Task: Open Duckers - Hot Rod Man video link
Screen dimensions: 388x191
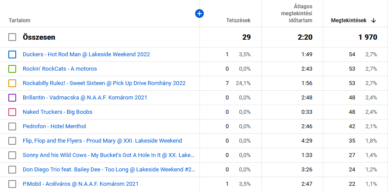Action: coord(86,55)
